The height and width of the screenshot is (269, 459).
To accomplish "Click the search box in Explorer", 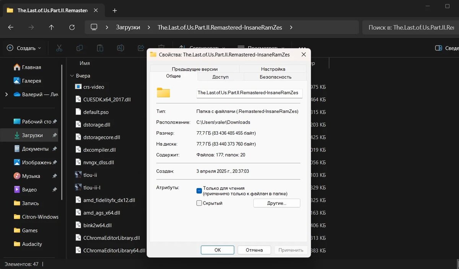I will 410,27.
